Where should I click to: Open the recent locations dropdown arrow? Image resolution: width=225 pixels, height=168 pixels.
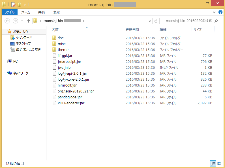tap(22, 21)
